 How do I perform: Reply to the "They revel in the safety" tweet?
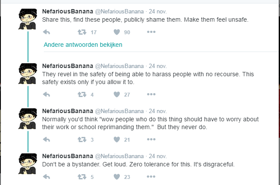coord(46,94)
